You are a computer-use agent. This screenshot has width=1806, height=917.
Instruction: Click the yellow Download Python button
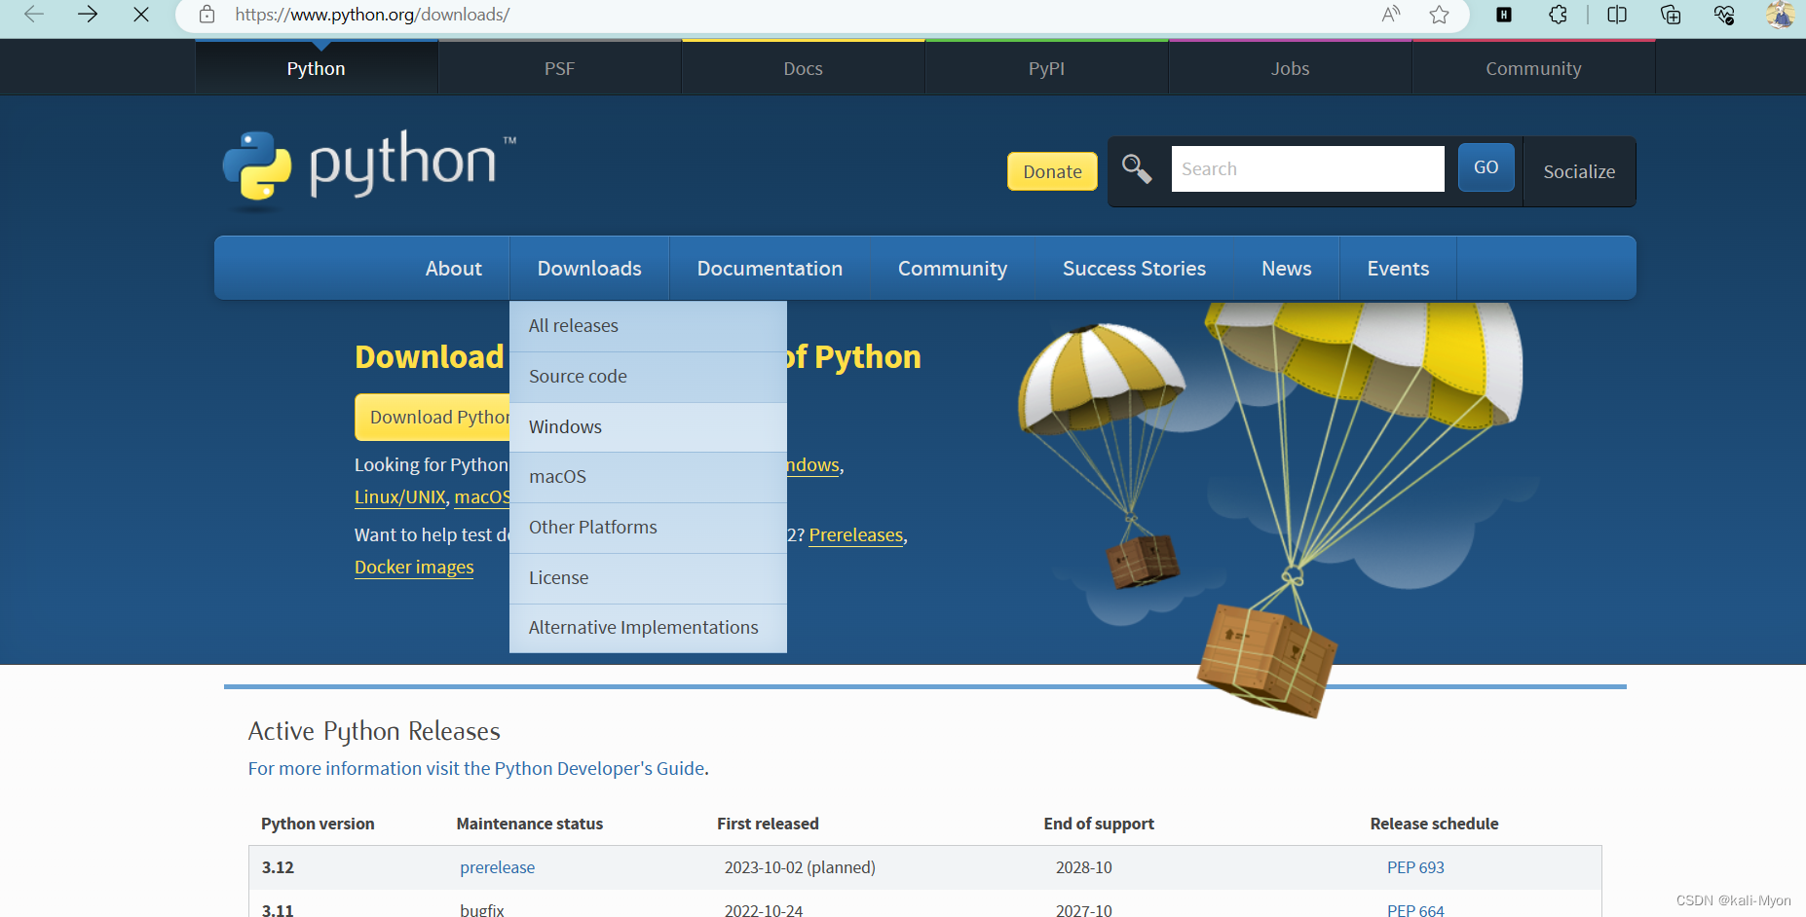(x=433, y=418)
